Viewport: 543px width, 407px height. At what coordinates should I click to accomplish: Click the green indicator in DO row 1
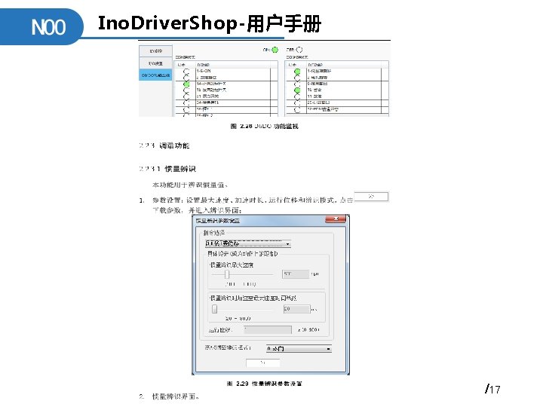coord(297,72)
